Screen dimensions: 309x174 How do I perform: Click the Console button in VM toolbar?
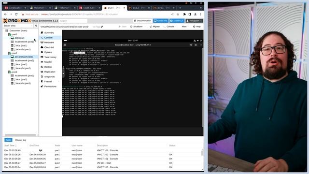169,27
